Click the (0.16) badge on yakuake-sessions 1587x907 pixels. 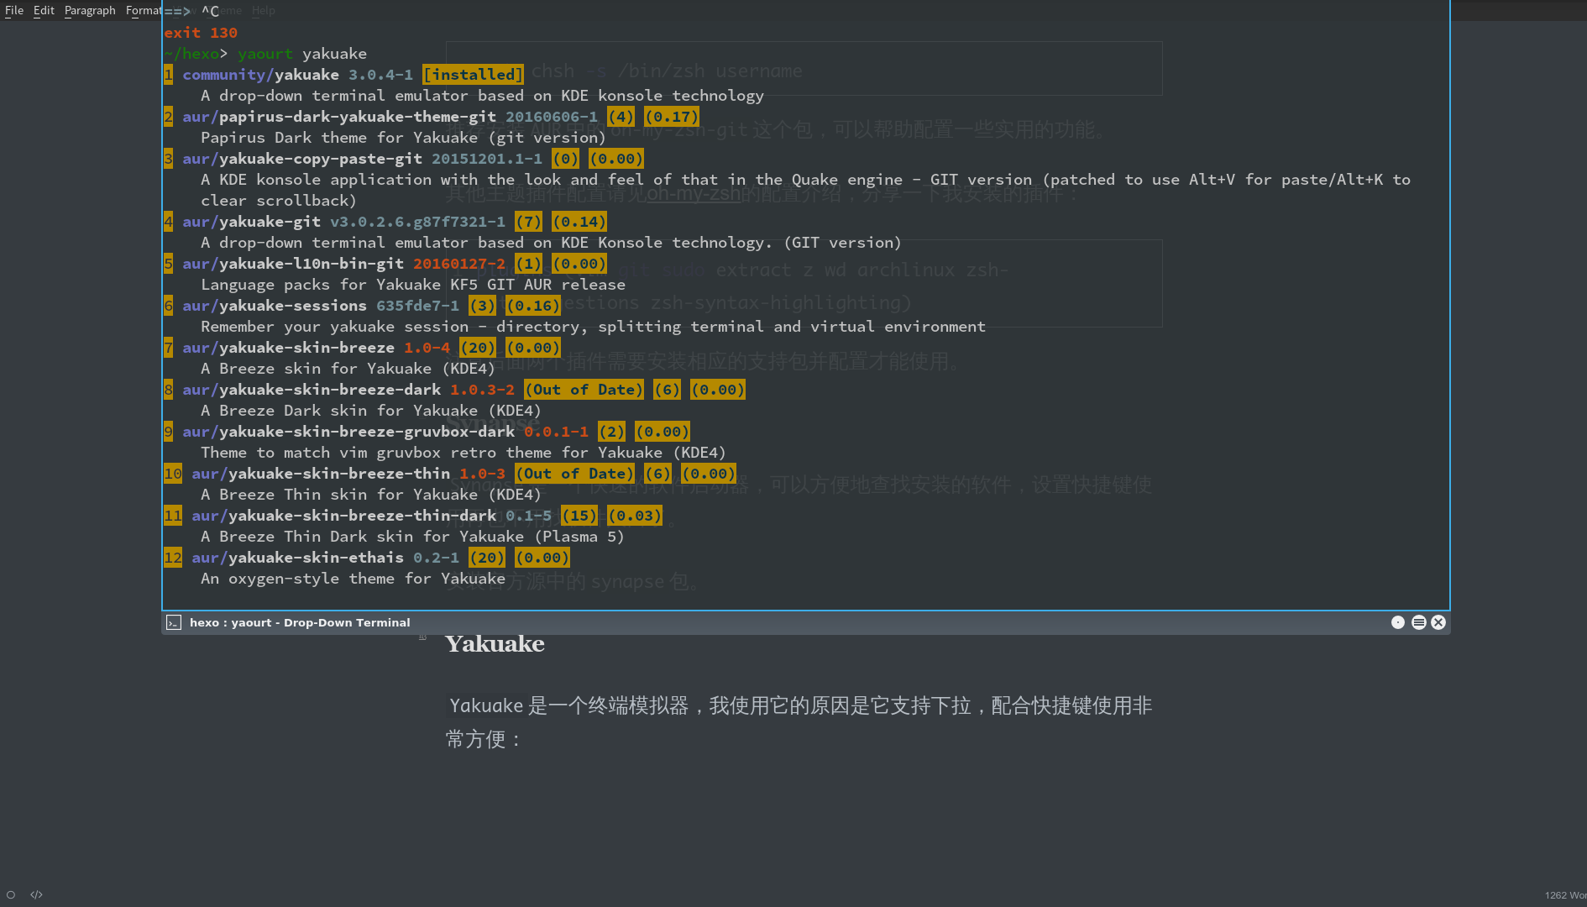[533, 306]
